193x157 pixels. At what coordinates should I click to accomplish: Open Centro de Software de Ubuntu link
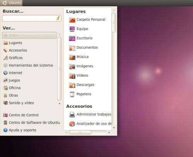[34, 123]
